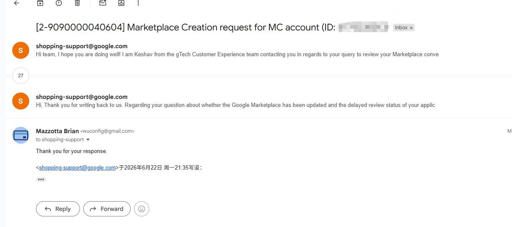Click the Forward button
The height and width of the screenshot is (227, 512).
click(x=107, y=209)
